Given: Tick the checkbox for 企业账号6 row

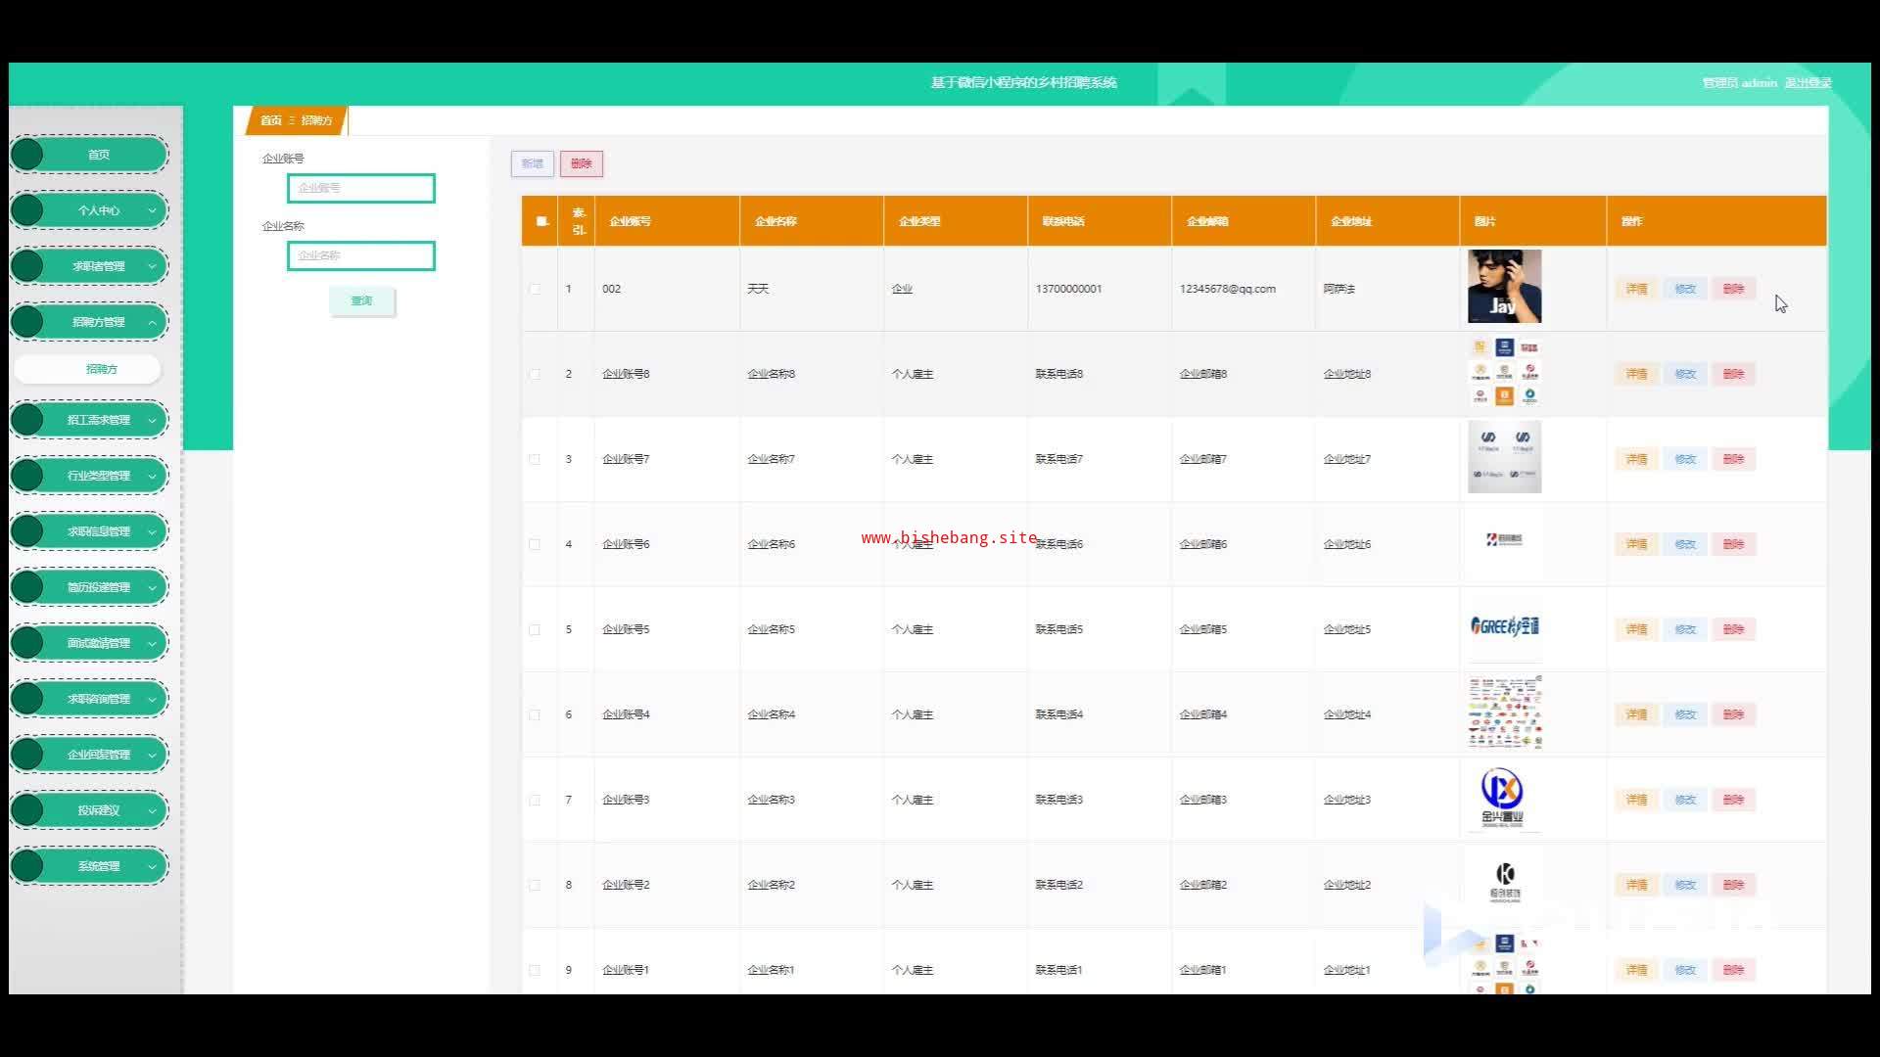Looking at the screenshot, I should click(535, 544).
